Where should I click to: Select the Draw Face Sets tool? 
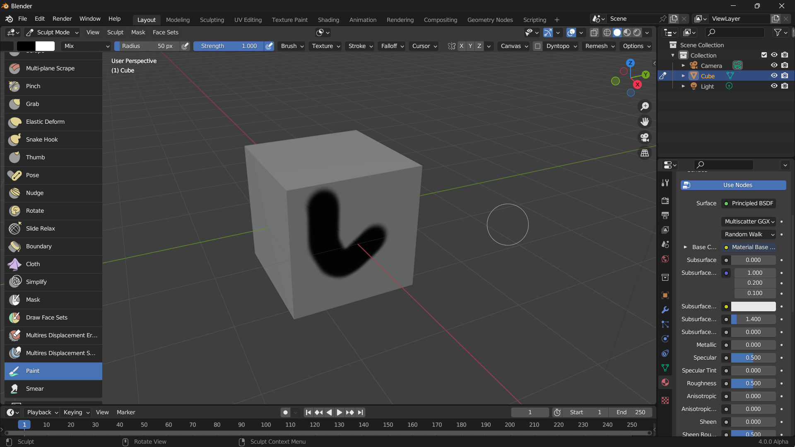pyautogui.click(x=53, y=317)
